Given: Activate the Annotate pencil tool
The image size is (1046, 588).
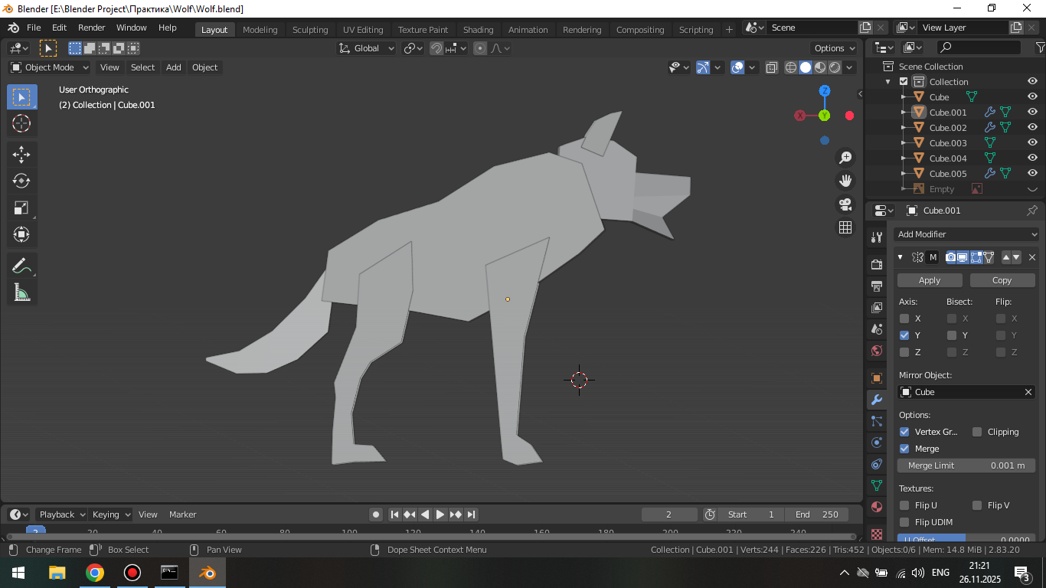Looking at the screenshot, I should (21, 266).
